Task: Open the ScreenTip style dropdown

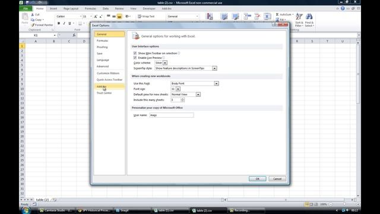Action: (x=214, y=68)
